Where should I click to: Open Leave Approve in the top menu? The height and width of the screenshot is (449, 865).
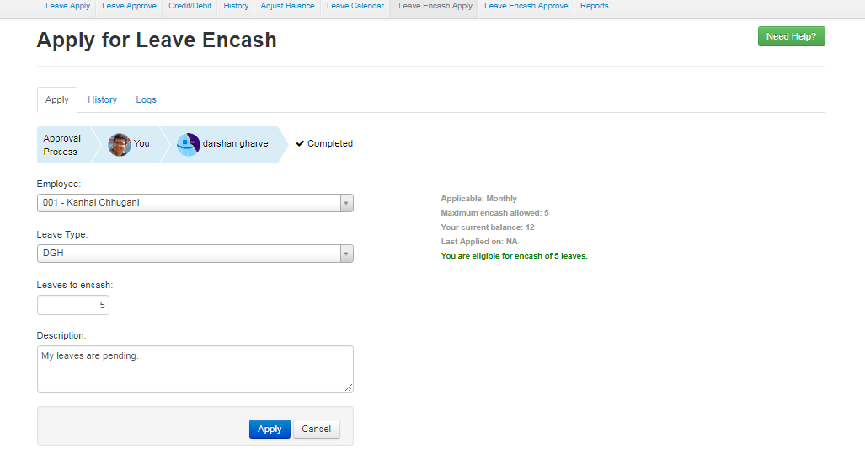tap(129, 6)
